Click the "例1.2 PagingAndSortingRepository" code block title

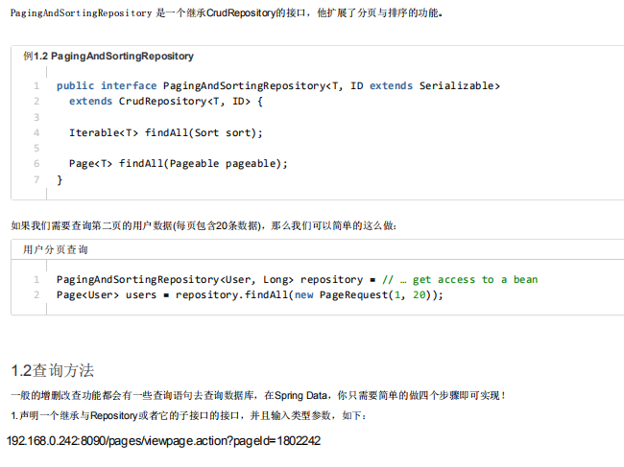[x=108, y=57]
